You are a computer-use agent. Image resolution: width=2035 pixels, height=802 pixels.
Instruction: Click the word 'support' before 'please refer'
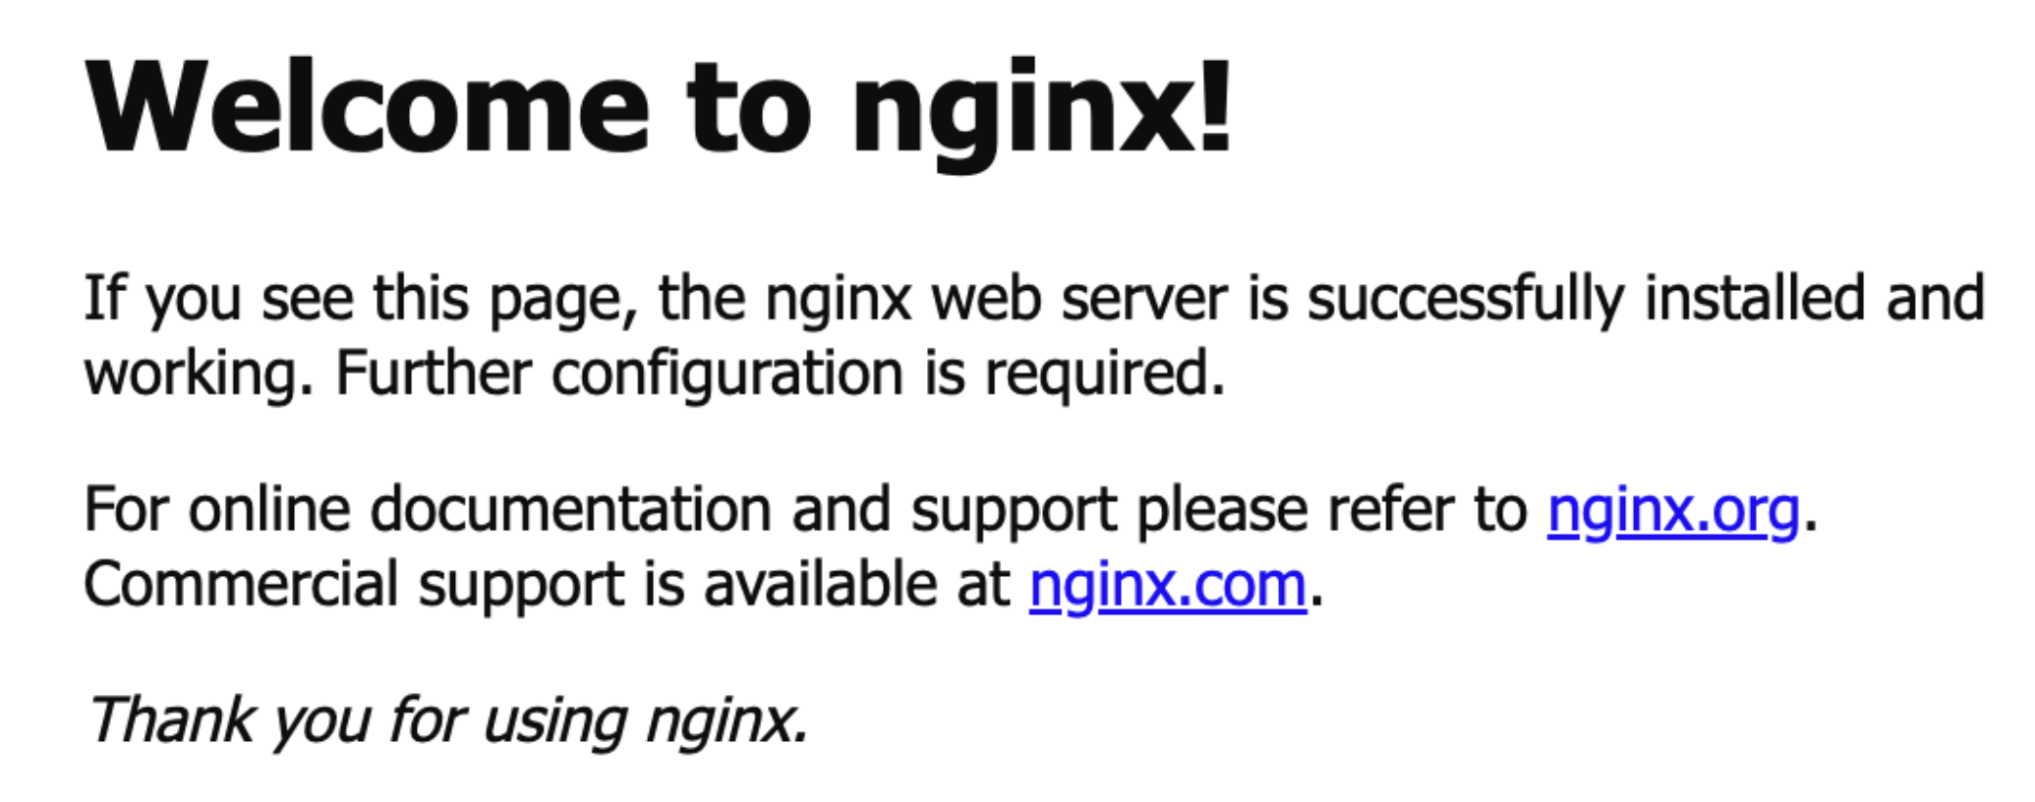(1014, 512)
